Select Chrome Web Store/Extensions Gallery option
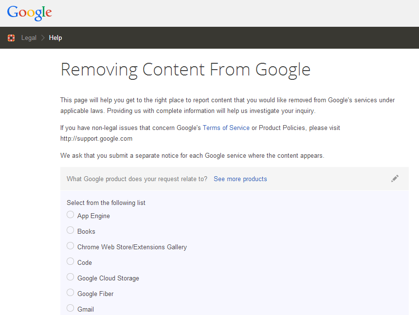The height and width of the screenshot is (315, 419). click(x=70, y=246)
